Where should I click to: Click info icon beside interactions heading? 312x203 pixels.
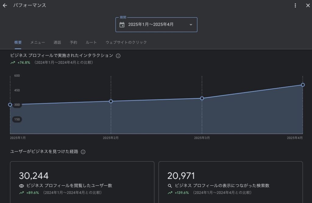pos(118,56)
